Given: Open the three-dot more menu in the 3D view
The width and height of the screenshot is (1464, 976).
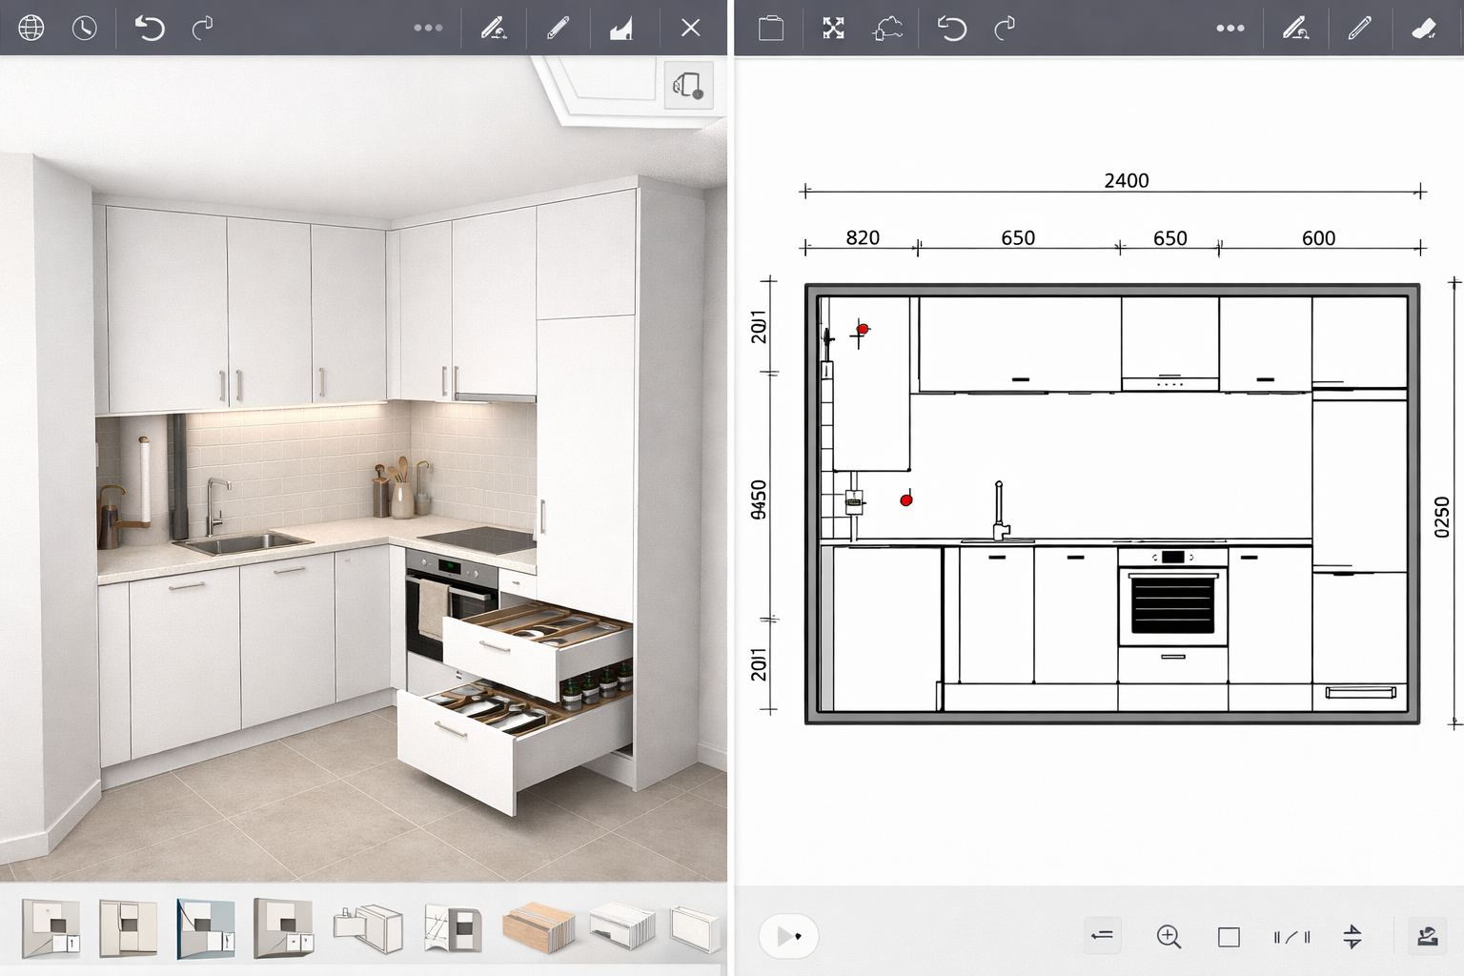Looking at the screenshot, I should point(428,28).
